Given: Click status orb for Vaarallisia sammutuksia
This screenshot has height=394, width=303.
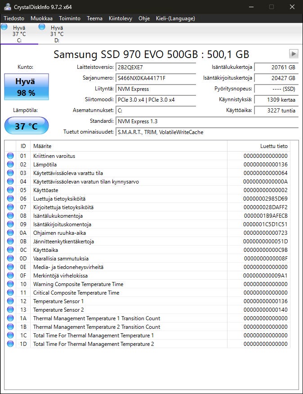Looking at the screenshot, I should pyautogui.click(x=10, y=259).
